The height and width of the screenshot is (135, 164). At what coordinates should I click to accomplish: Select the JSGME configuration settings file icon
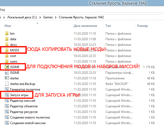click(7, 72)
